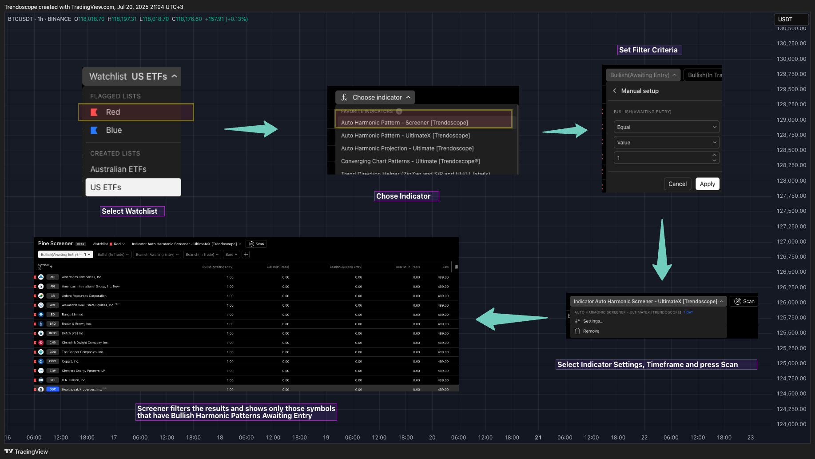This screenshot has width=815, height=459.
Task: Click the Cooper Companies logo icon
Action: pos(41,352)
